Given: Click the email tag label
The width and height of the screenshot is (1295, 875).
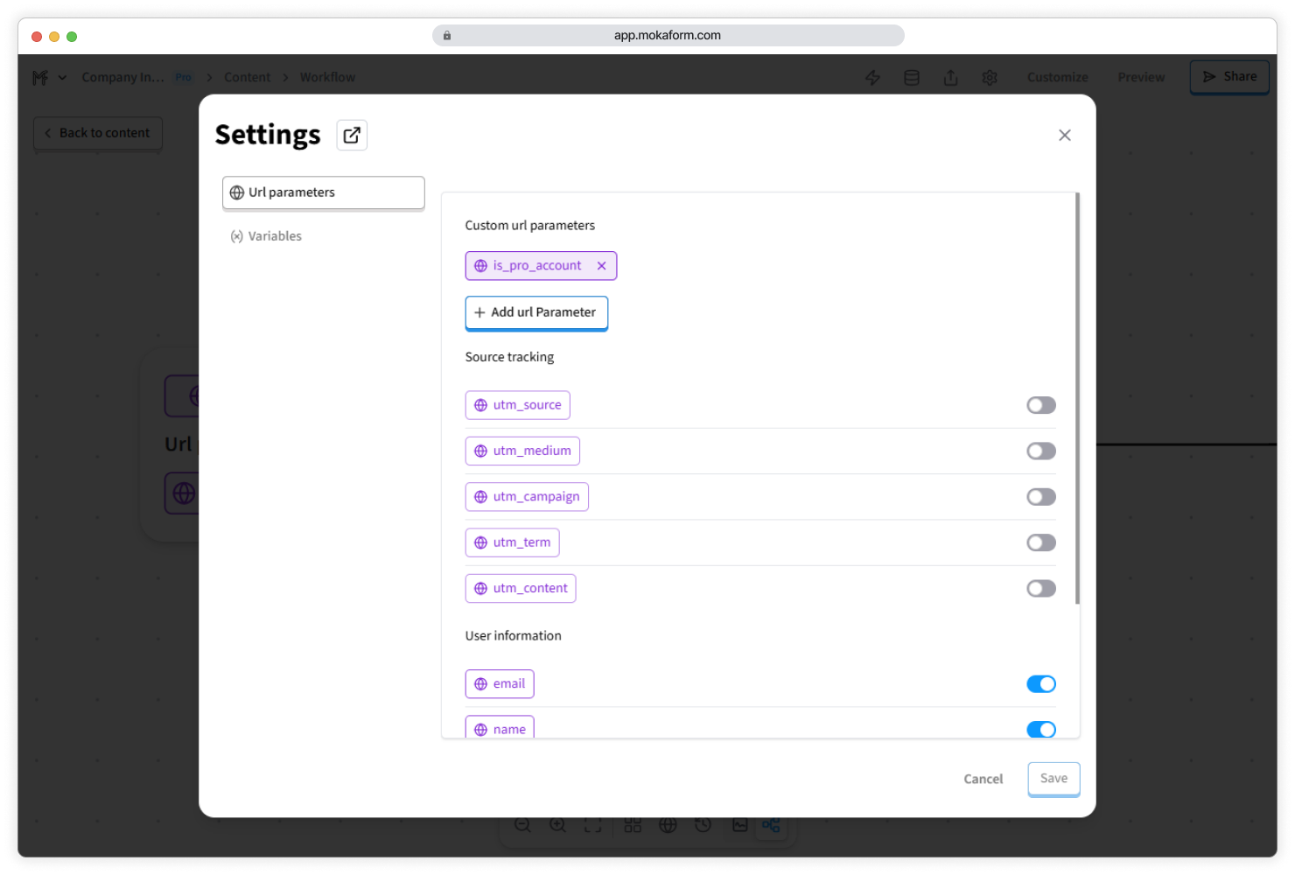Looking at the screenshot, I should pyautogui.click(x=500, y=684).
